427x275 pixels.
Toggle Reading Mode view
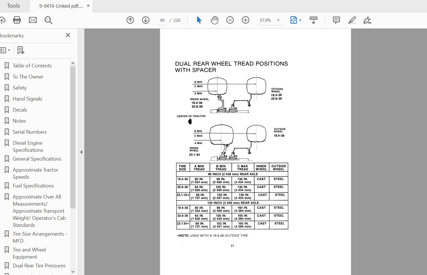click(313, 20)
